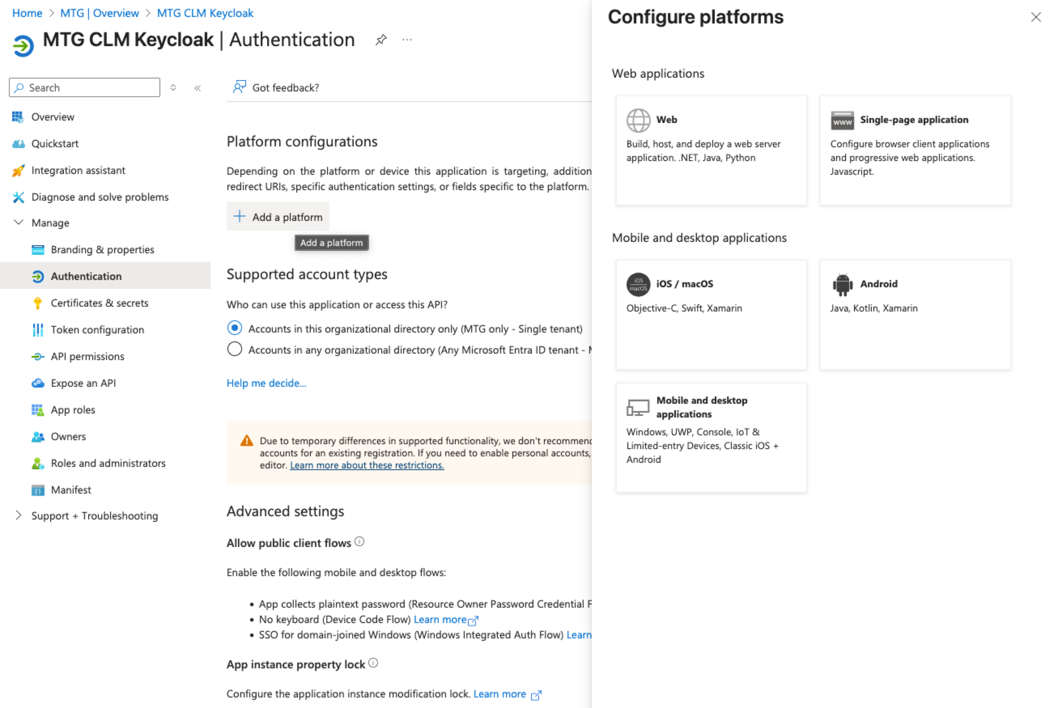Pick the Single-page application tile

click(x=915, y=151)
